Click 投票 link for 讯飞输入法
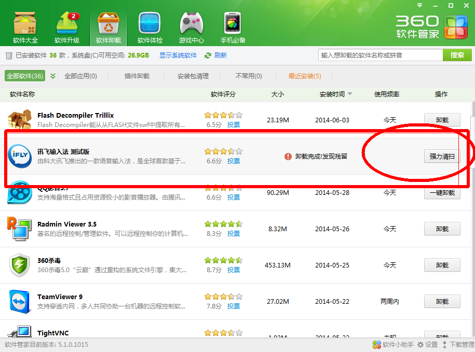 [x=234, y=161]
